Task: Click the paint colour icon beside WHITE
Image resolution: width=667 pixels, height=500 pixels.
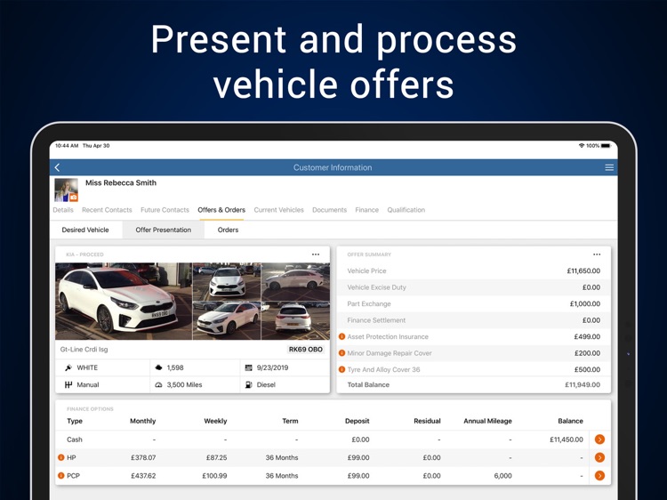Action: (68, 367)
